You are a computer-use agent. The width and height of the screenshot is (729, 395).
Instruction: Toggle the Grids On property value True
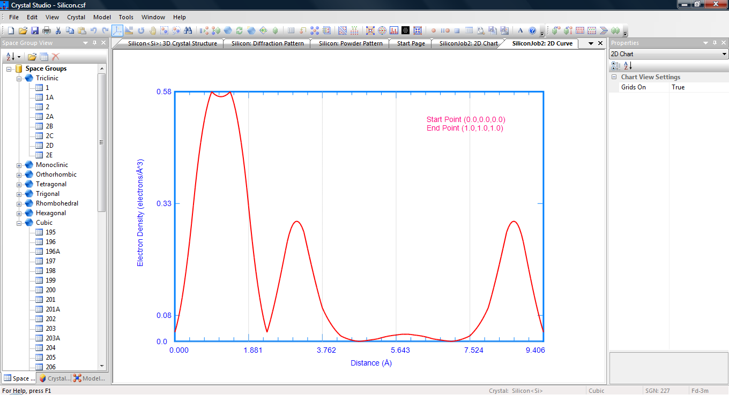coord(678,87)
